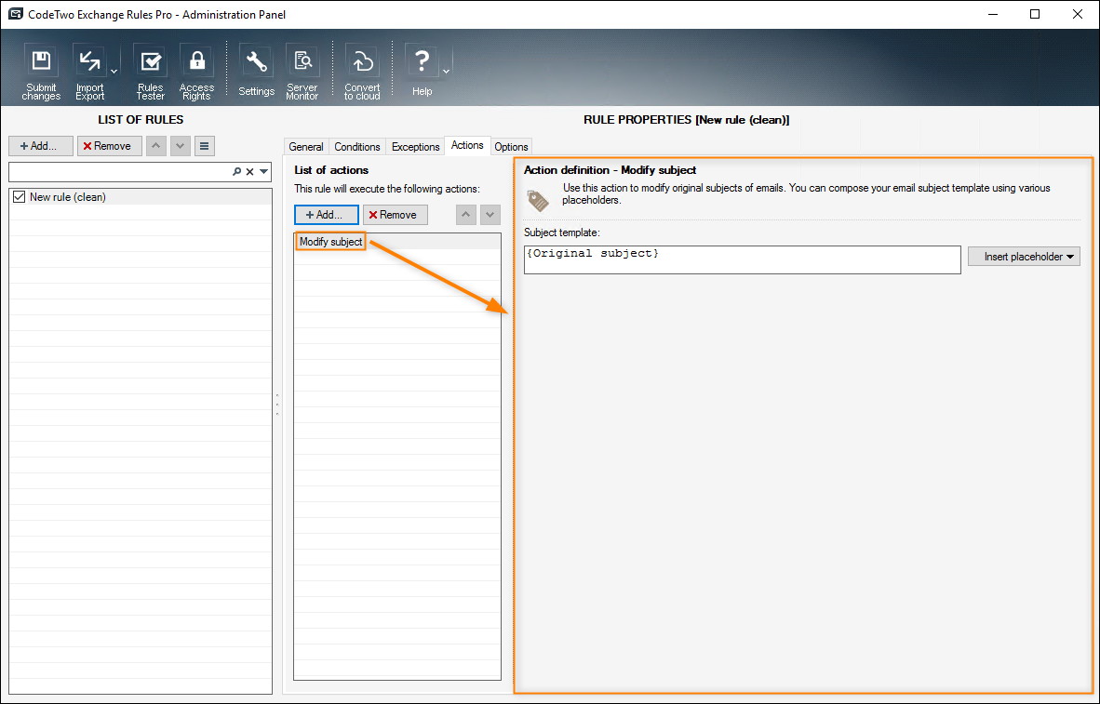The width and height of the screenshot is (1100, 704).
Task: Launch the Rules Tester tool
Action: pyautogui.click(x=150, y=73)
